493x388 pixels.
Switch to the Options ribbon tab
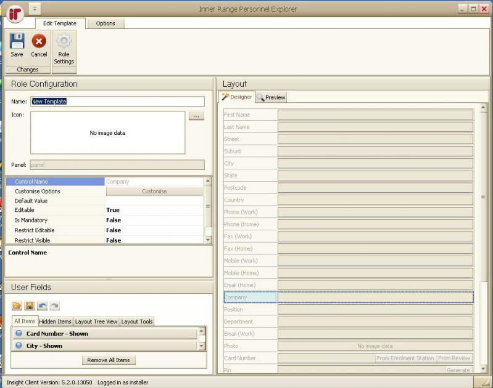pos(106,23)
